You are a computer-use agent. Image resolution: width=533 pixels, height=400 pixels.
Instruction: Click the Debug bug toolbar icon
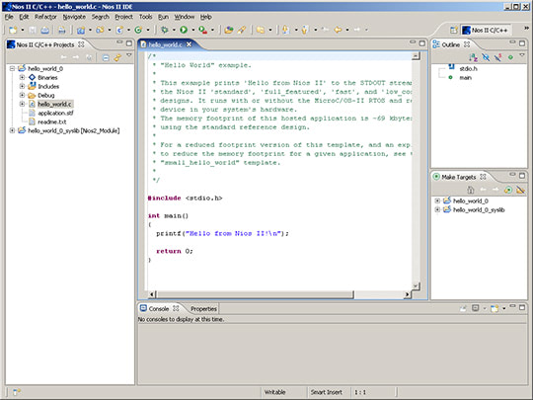point(165,30)
